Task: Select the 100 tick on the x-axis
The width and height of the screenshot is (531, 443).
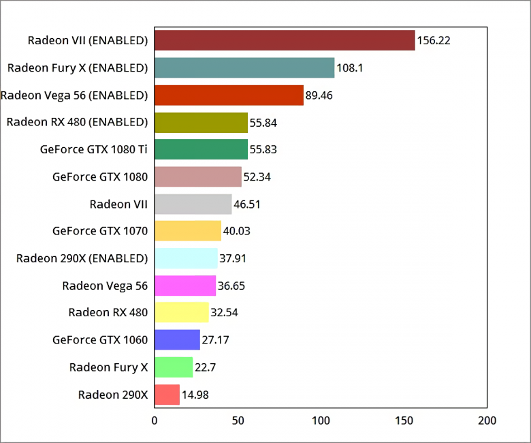Action: pyautogui.click(x=321, y=421)
